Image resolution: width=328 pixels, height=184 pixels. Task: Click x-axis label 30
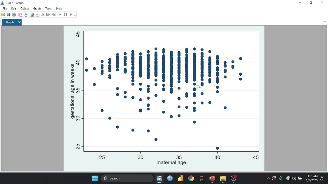[140, 157]
